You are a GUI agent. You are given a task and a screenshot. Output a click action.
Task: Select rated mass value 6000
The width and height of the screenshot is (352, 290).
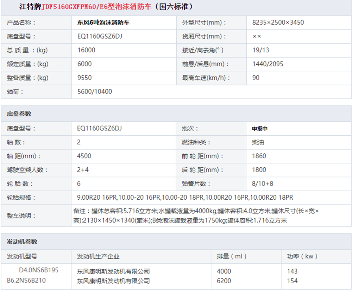(x=84, y=64)
